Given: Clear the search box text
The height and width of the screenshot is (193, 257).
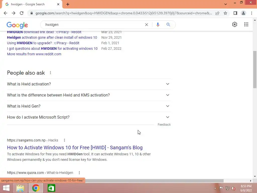Looking at the screenshot, I should [x=147, y=25].
